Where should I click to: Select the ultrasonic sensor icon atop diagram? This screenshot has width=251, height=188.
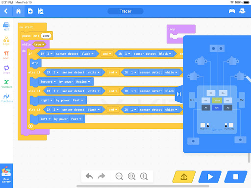point(217,48)
